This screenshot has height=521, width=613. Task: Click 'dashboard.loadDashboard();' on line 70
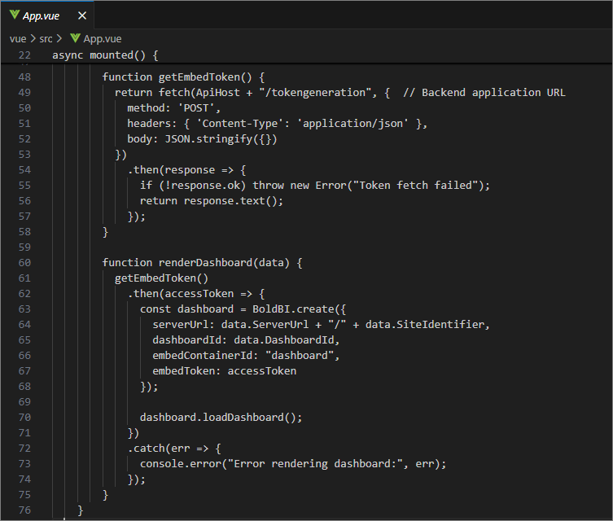(x=221, y=418)
